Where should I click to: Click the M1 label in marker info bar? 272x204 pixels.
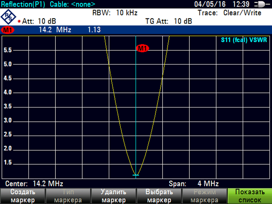7,30
